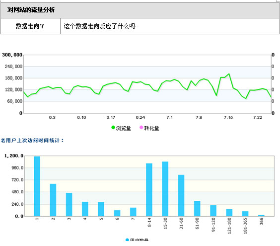Screen dimensions: 280x246
Task: Click the 7.22 date axis label
Action: click(258, 117)
